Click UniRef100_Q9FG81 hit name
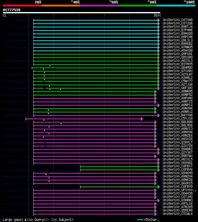This screenshot has height=222, width=198. pos(178,54)
